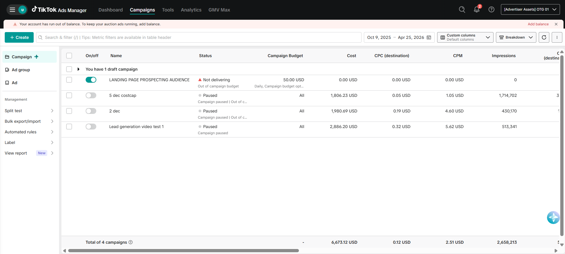The width and height of the screenshot is (565, 254).
Task: Open the Custom columns dropdown
Action: click(465, 37)
